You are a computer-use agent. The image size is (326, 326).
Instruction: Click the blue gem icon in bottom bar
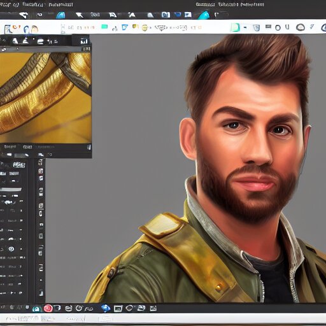[106, 308]
